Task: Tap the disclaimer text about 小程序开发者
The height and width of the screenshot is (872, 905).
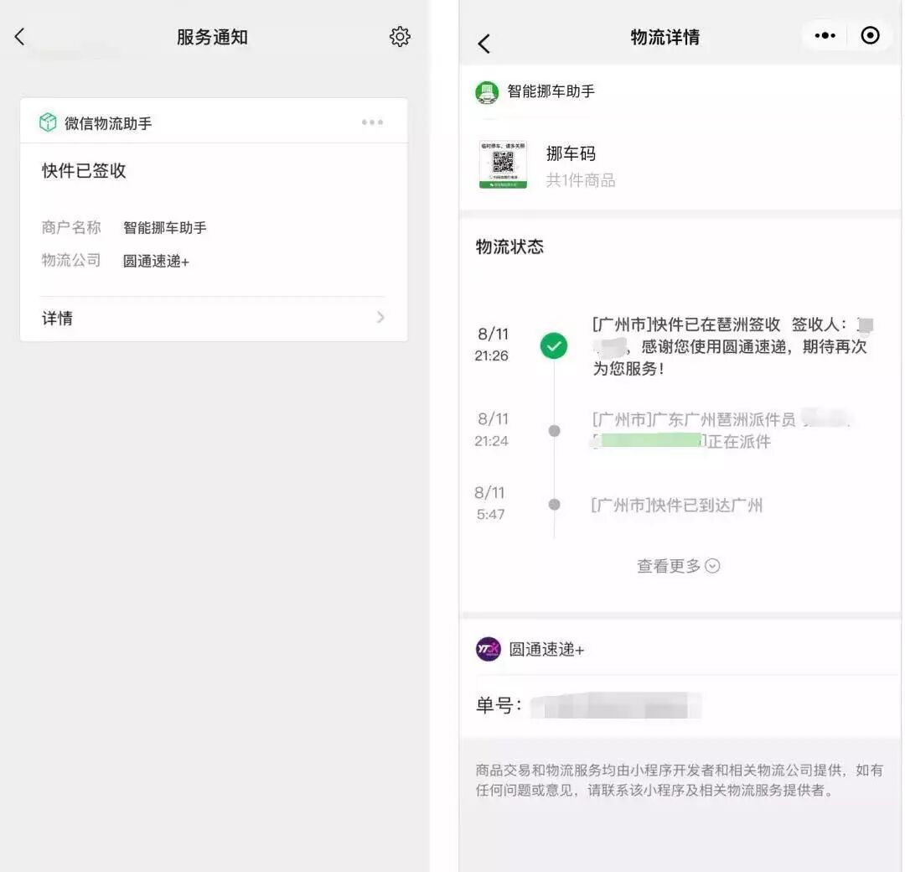Action: point(680,780)
